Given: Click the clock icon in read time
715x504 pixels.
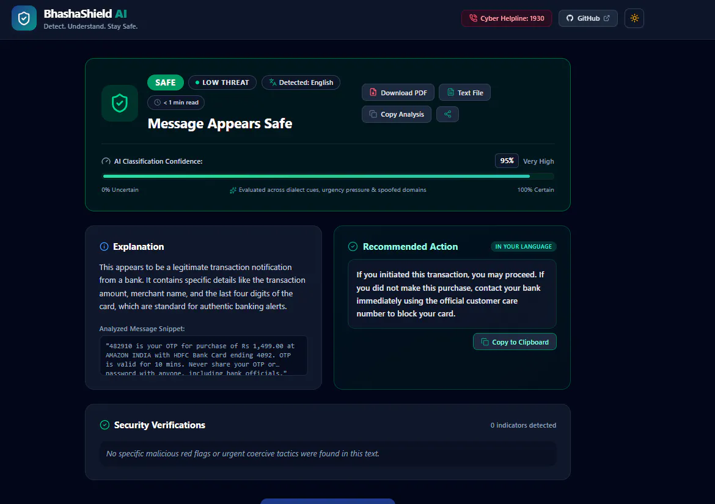Looking at the screenshot, I should point(157,103).
